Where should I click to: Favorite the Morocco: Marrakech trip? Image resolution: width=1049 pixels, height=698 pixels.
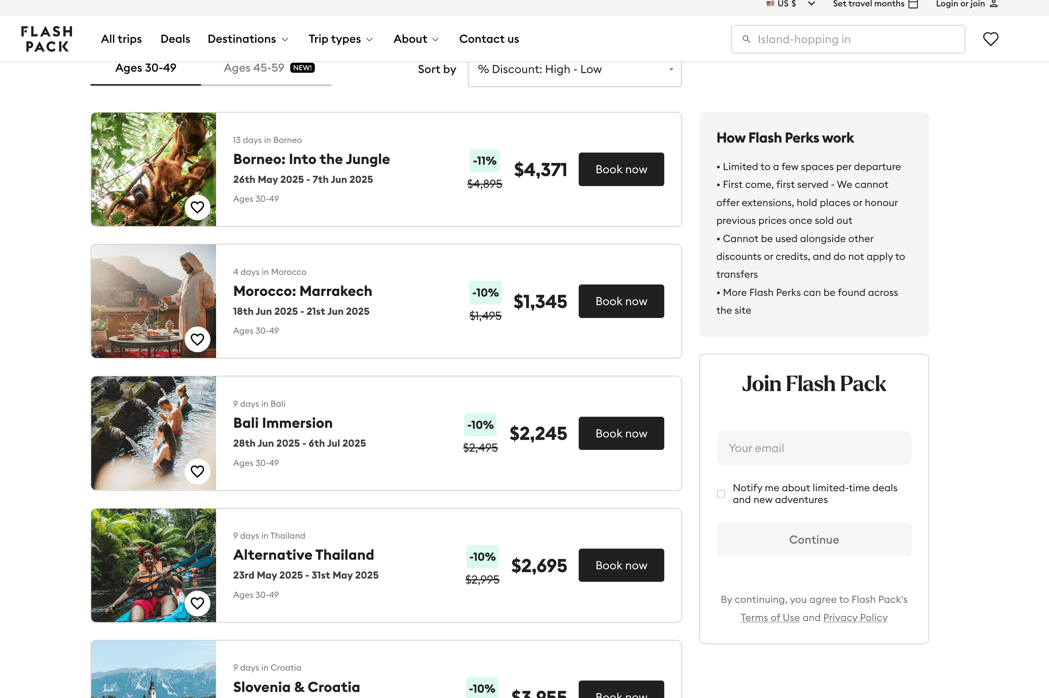click(197, 339)
